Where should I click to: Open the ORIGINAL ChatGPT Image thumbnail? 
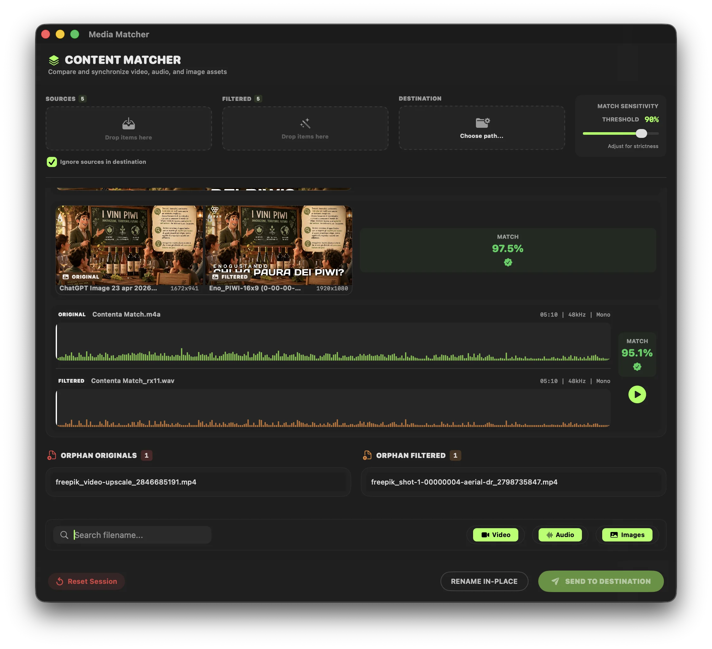pyautogui.click(x=130, y=245)
